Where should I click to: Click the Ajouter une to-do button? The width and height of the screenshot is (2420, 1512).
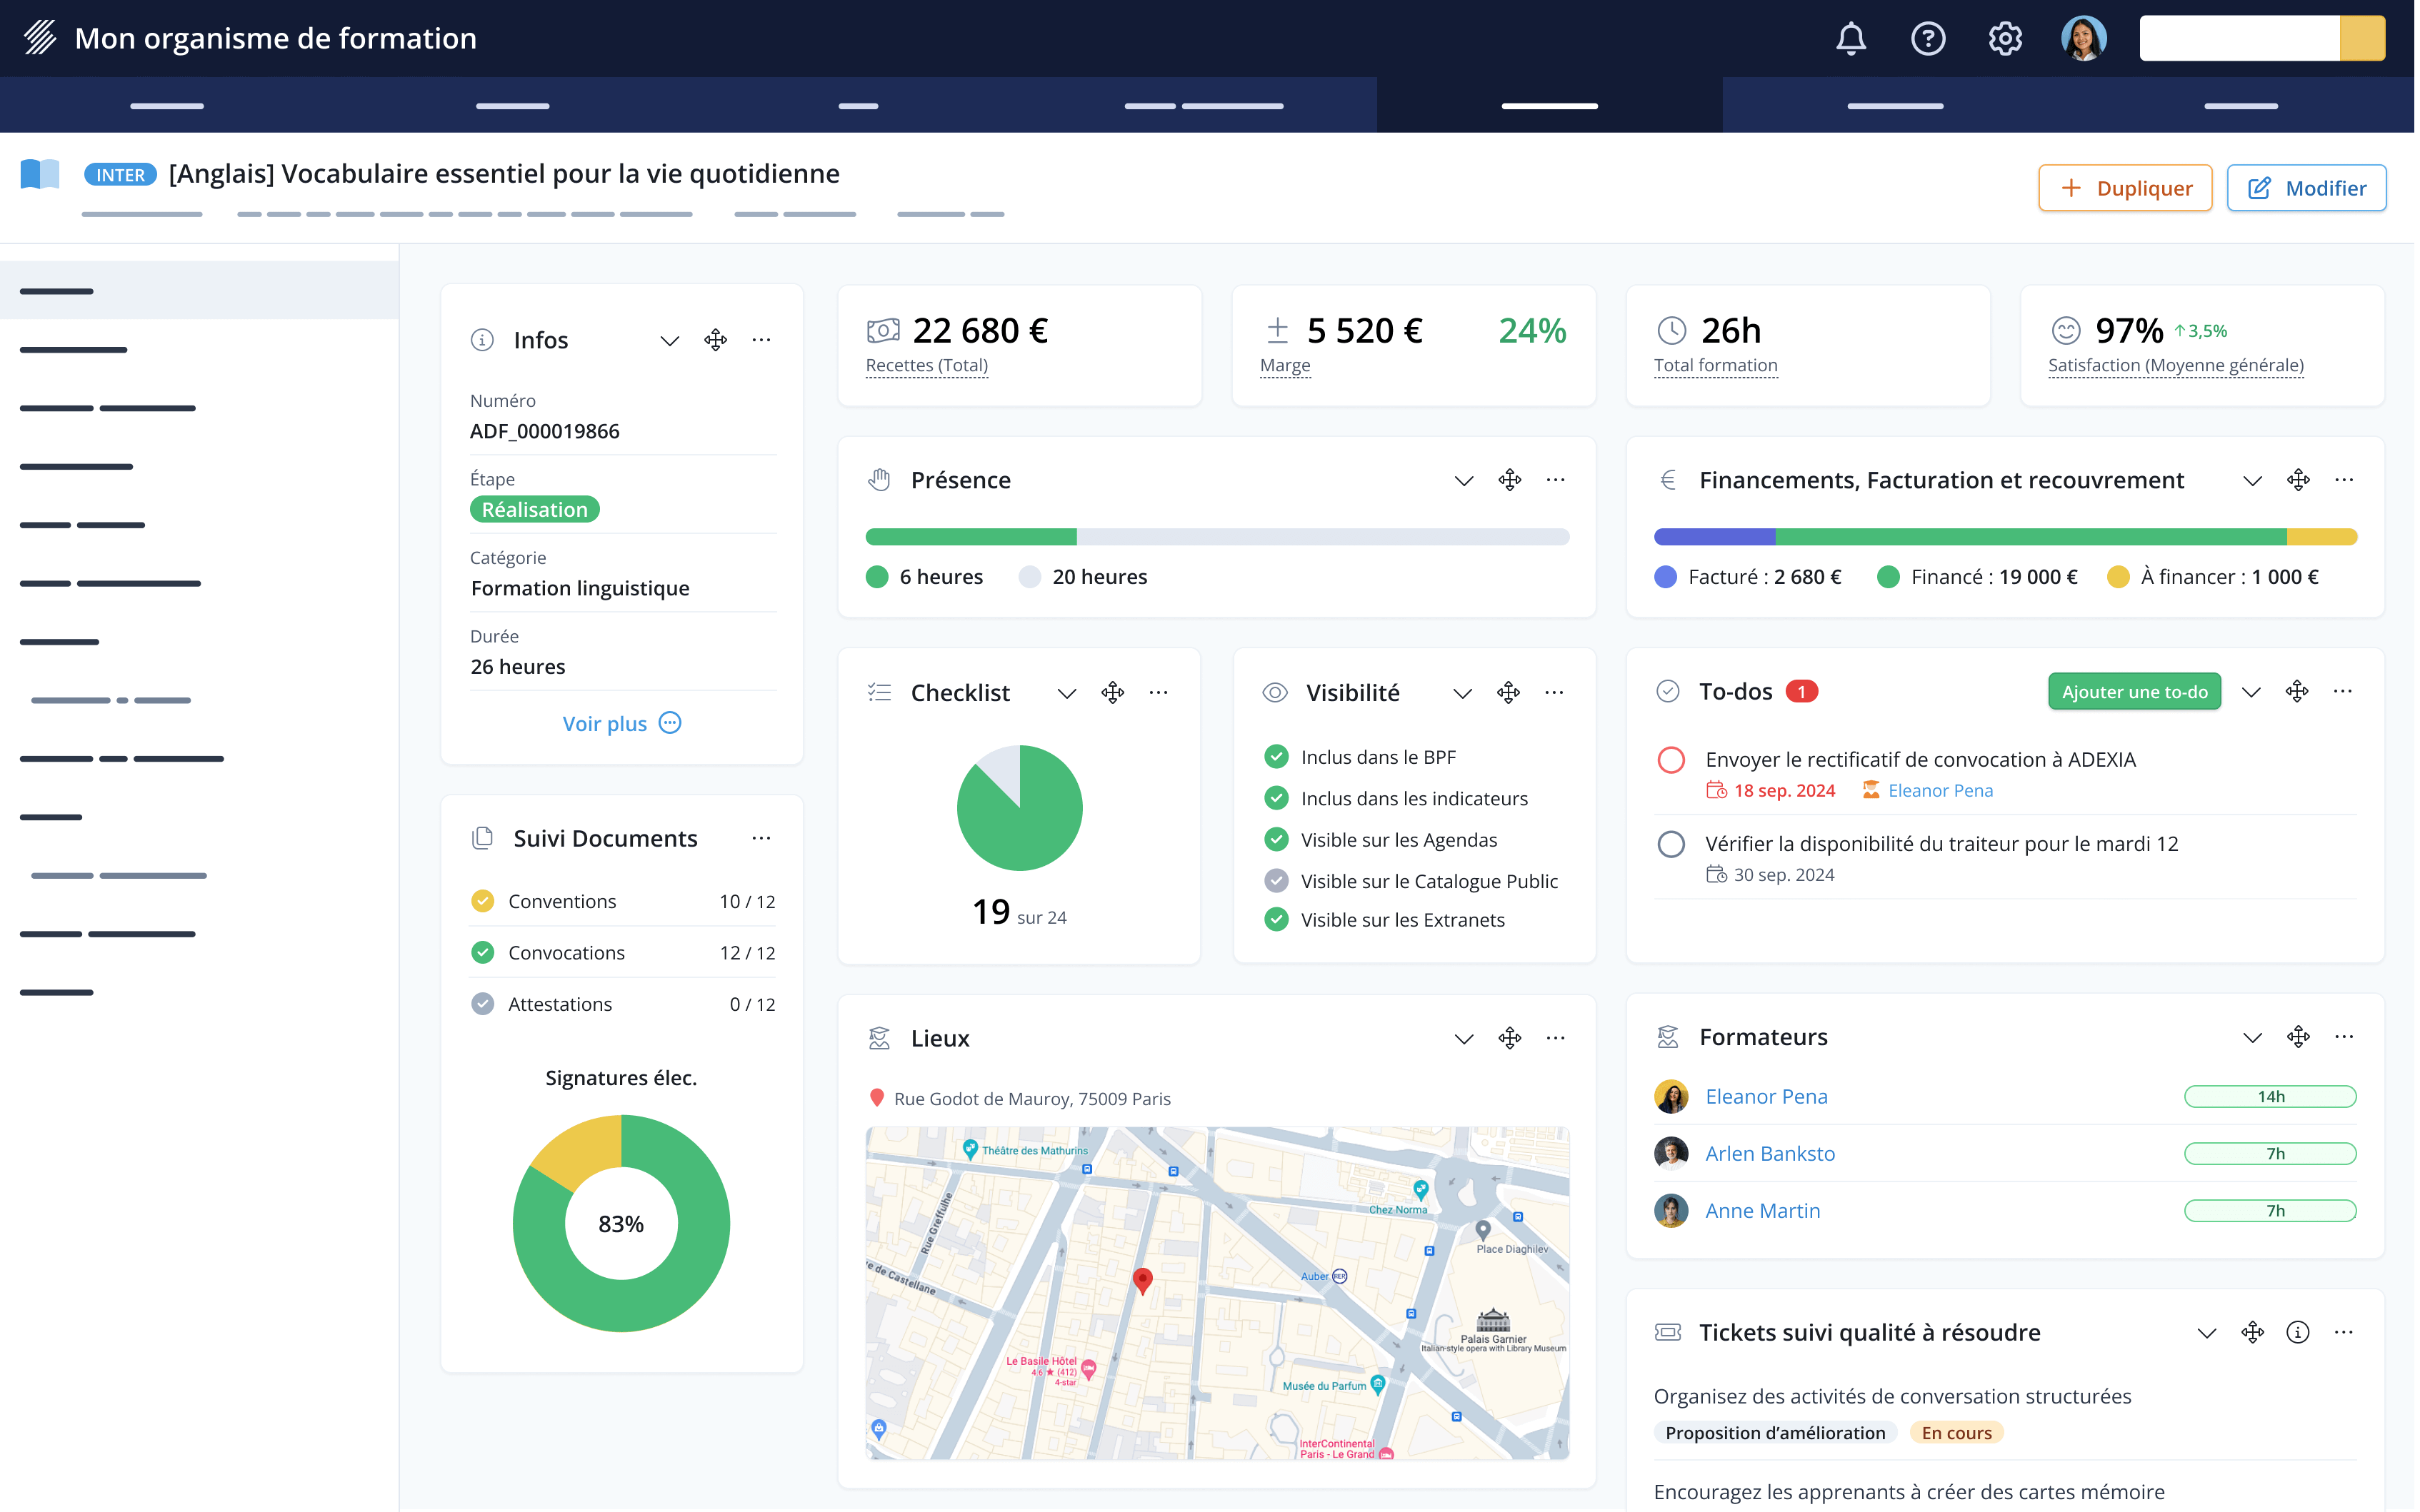2134,692
